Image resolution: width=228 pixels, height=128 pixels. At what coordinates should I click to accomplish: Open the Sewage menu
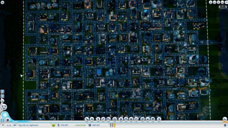click(108, 119)
